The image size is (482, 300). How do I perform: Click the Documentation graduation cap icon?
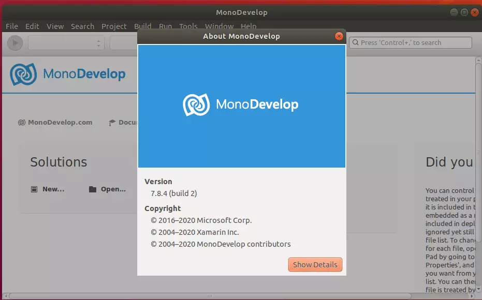pyautogui.click(x=112, y=123)
